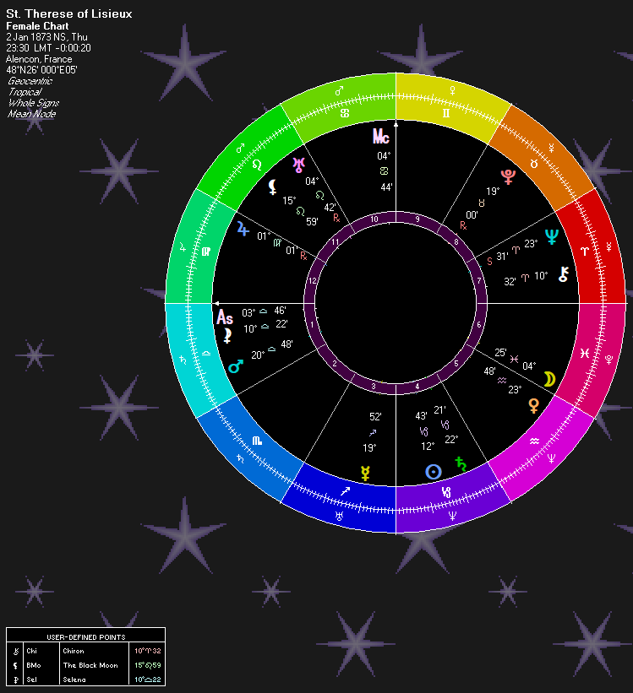This screenshot has height=693, width=633.
Task: Click the Whole Signs setting label
Action: click(34, 103)
